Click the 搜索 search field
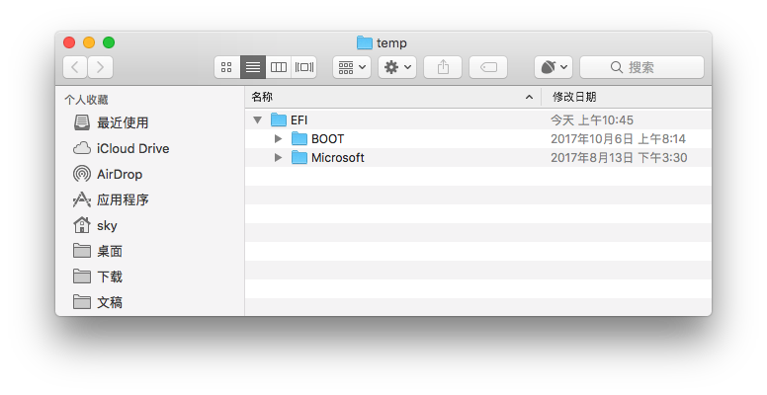This screenshot has width=767, height=395. tap(641, 67)
